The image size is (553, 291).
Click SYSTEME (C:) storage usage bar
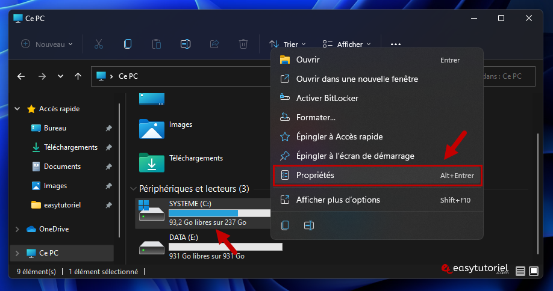pyautogui.click(x=219, y=213)
